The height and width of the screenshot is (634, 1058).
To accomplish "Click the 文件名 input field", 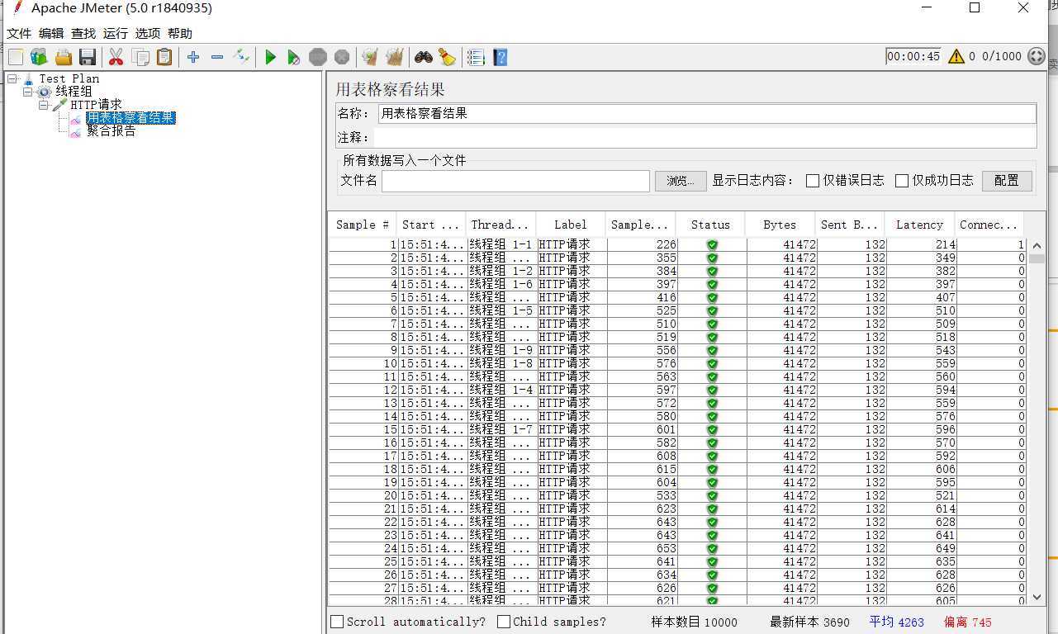I will 515,181.
